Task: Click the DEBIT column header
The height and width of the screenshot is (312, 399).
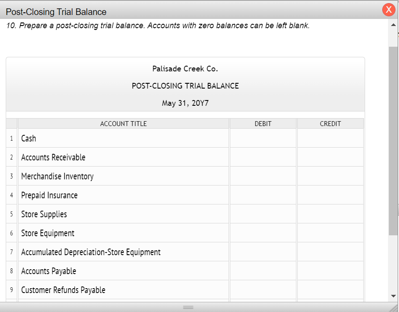Action: tap(263, 123)
